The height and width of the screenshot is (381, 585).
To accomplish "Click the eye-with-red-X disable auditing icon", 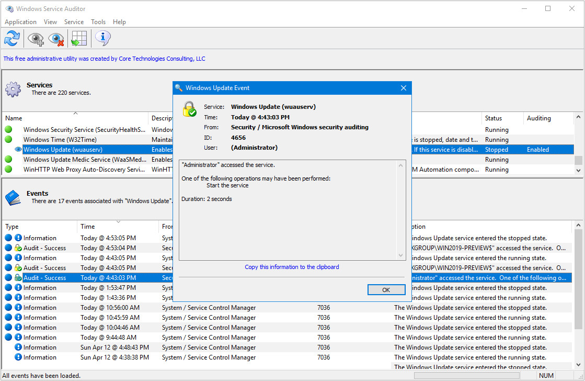I will click(56, 39).
